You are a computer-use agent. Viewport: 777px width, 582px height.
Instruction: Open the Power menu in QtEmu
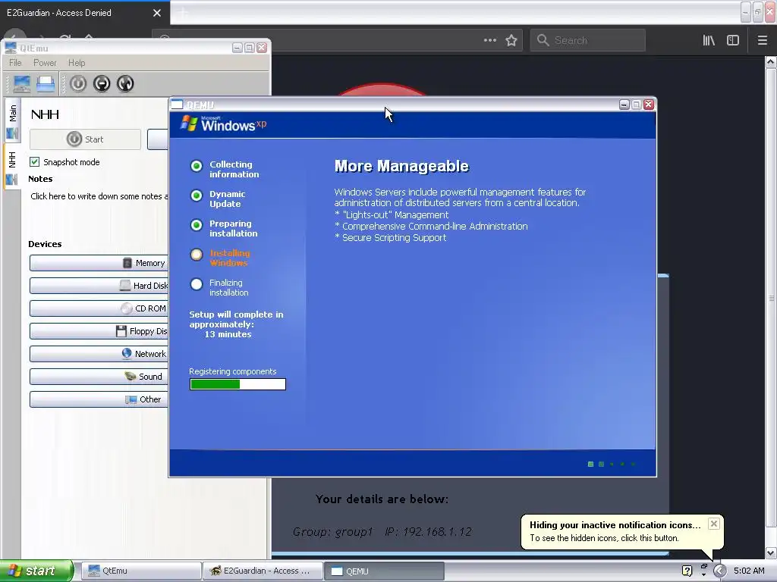pos(45,63)
